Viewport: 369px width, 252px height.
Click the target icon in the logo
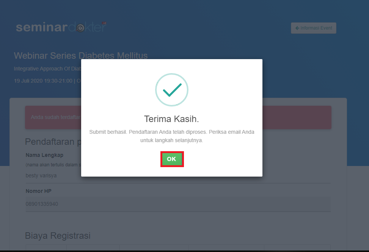click(x=80, y=28)
